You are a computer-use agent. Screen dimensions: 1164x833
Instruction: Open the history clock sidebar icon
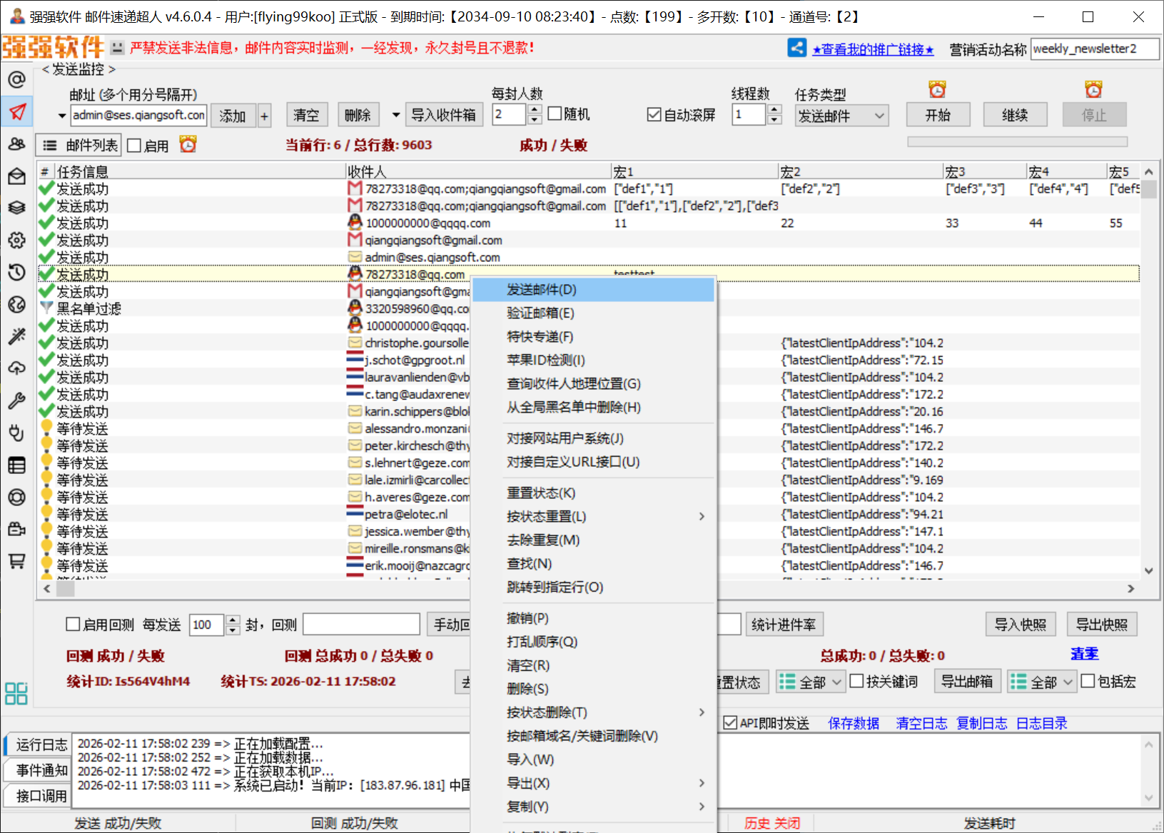coord(16,272)
